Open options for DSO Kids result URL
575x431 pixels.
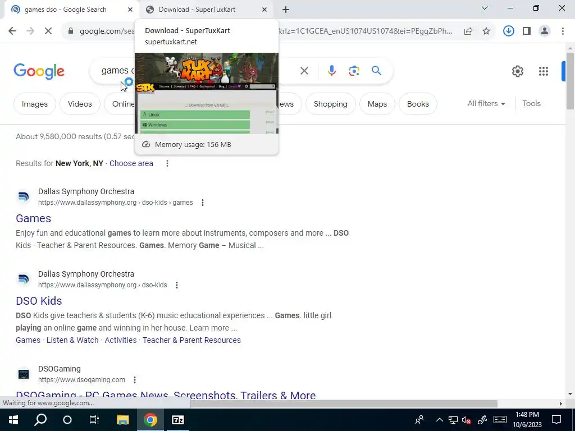tap(177, 285)
